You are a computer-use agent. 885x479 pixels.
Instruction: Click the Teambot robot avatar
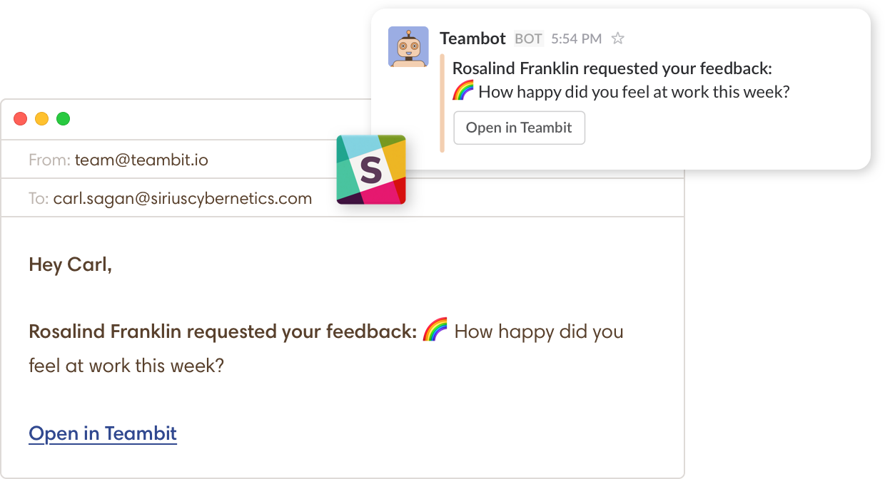tap(408, 47)
